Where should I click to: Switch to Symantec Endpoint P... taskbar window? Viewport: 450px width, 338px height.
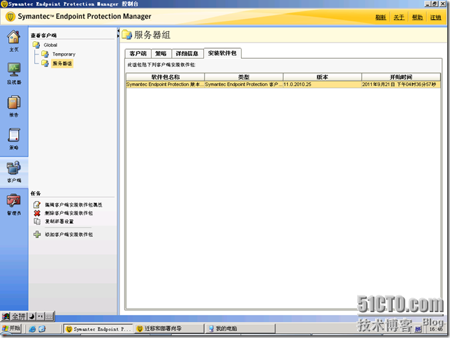point(98,329)
